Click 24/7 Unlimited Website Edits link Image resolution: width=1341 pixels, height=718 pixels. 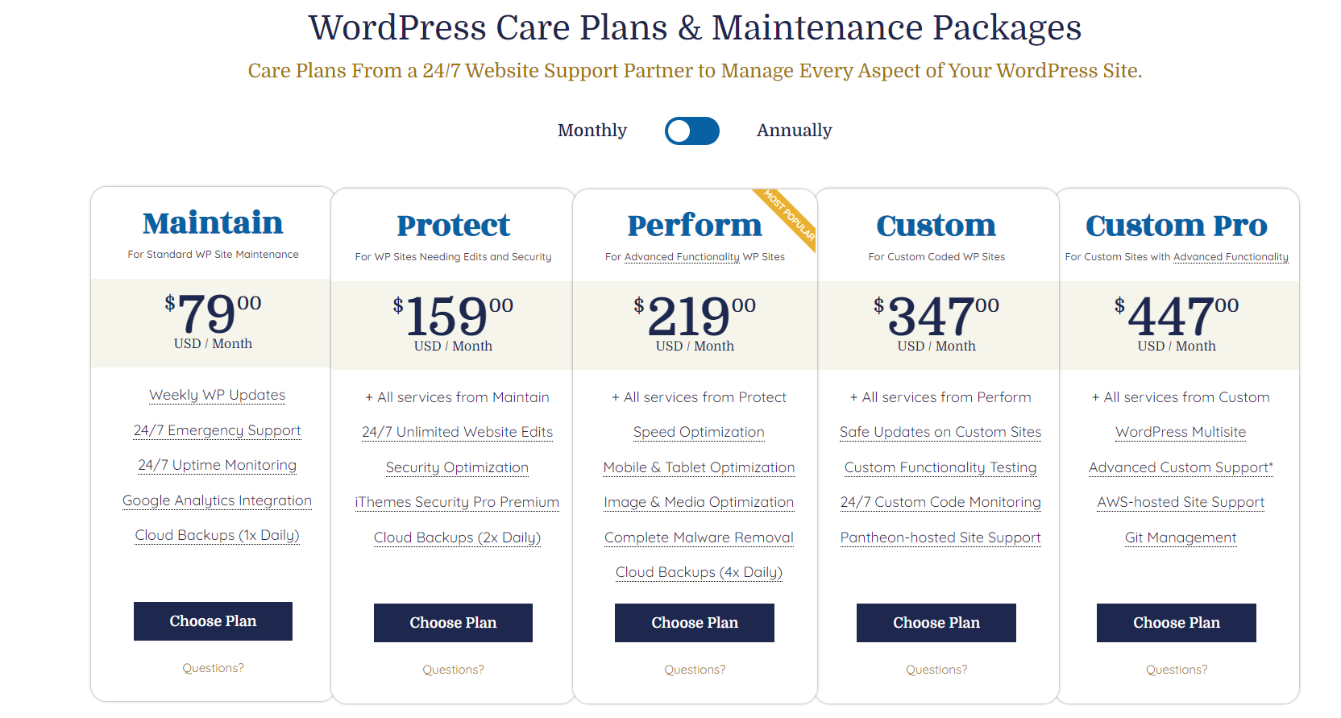point(457,432)
